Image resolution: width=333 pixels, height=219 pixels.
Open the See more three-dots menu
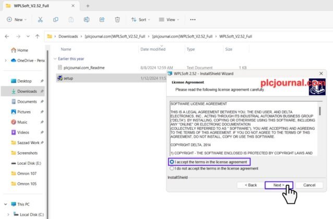tap(193, 19)
